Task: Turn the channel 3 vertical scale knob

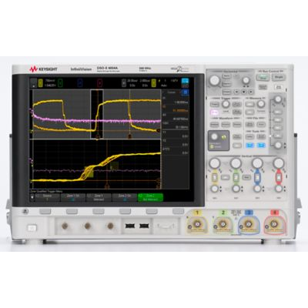Action: (x=257, y=163)
